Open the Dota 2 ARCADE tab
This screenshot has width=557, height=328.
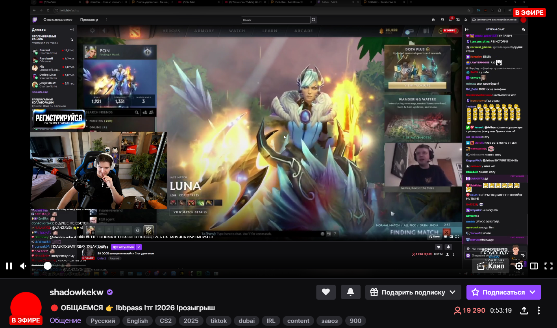(303, 31)
